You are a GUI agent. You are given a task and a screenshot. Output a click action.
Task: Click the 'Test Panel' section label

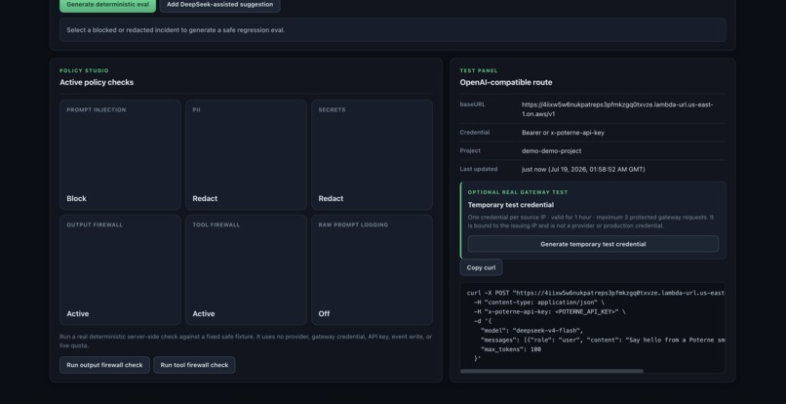click(x=479, y=71)
